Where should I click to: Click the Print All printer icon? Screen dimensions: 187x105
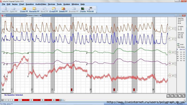pyautogui.click(x=90, y=9)
